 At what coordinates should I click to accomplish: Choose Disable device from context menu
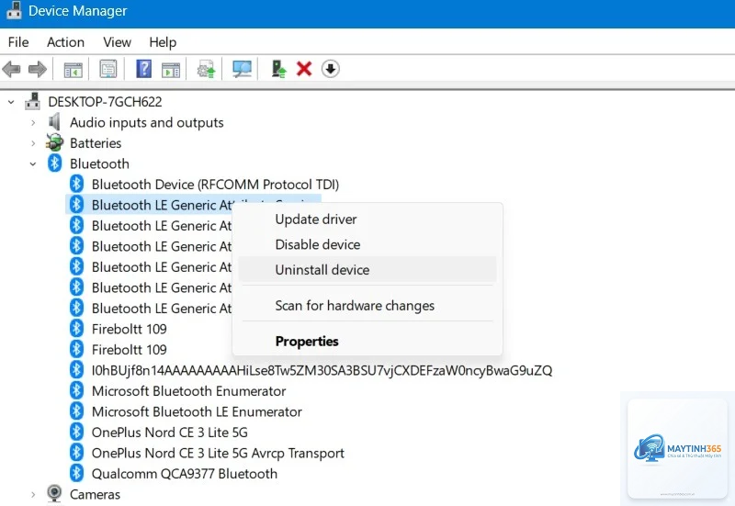[x=367, y=244]
